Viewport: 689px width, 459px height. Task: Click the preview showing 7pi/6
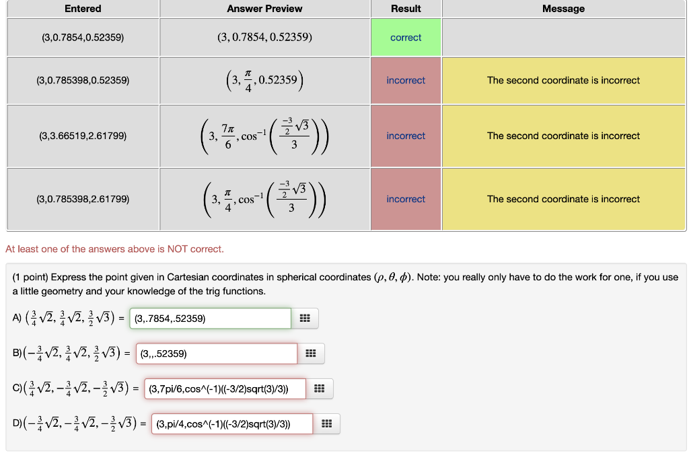pyautogui.click(x=264, y=136)
